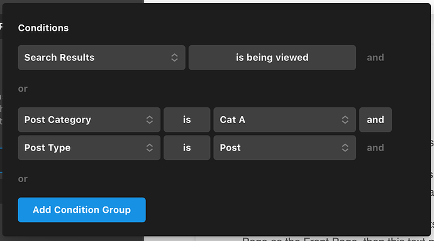Toggle the 'is being viewed' operator
Image resolution: width=434 pixels, height=241 pixels.
point(272,57)
